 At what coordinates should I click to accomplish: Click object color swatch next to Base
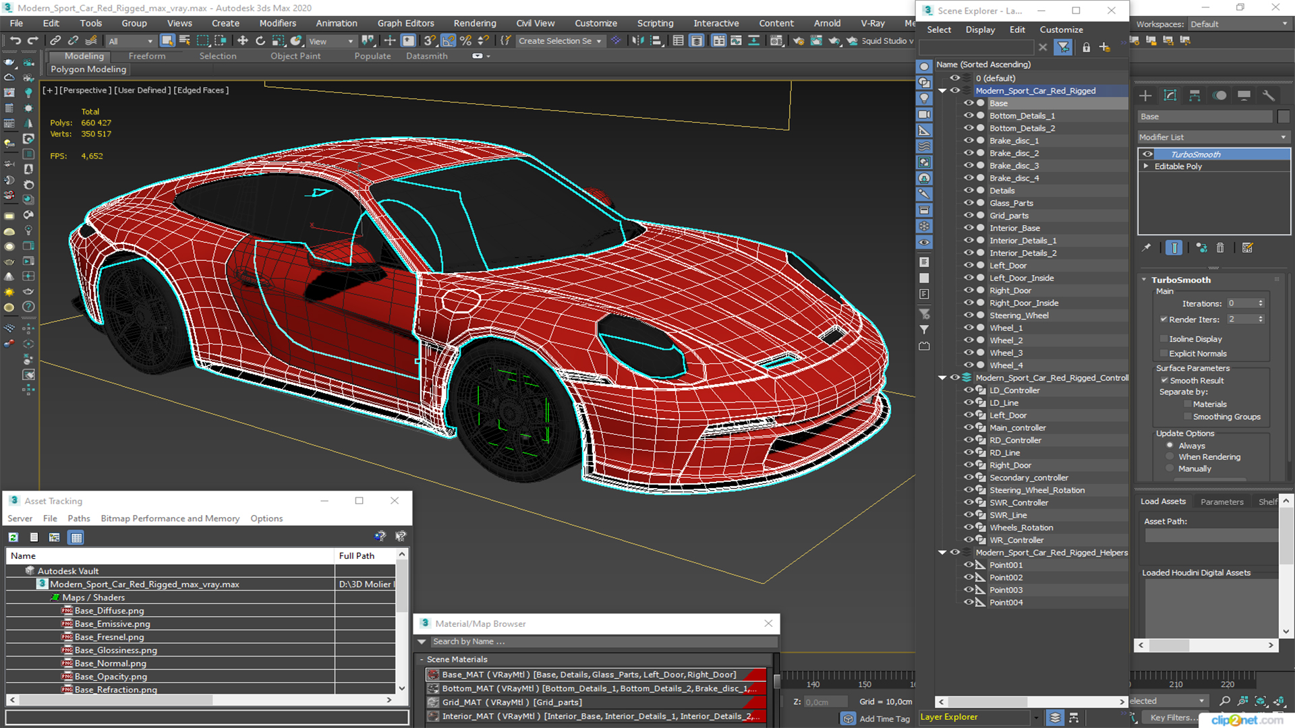1283,117
